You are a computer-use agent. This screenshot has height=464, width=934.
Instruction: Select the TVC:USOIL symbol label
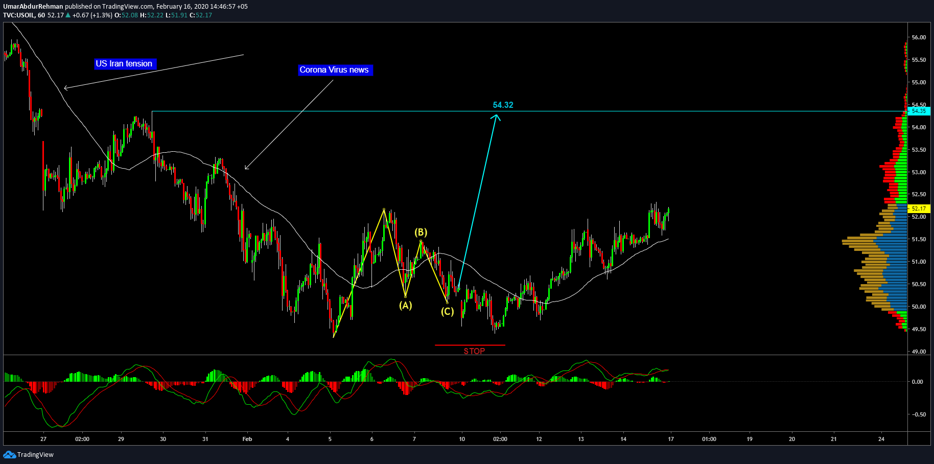pos(19,15)
